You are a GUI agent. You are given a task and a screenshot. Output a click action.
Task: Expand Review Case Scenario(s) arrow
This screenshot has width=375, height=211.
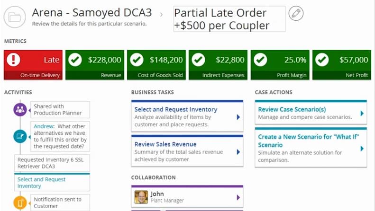click(x=362, y=113)
